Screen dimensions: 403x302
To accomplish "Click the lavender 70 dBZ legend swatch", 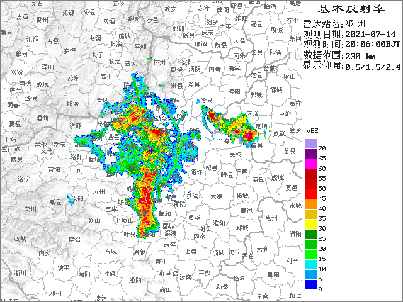I will click(x=311, y=144).
